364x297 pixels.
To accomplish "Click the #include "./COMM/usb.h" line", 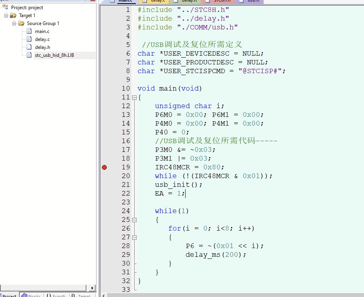I will [x=188, y=27].
